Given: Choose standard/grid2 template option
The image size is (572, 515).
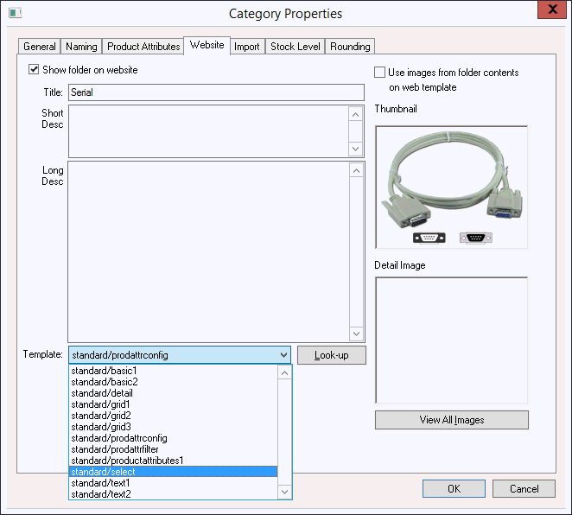Looking at the screenshot, I should pyautogui.click(x=173, y=416).
